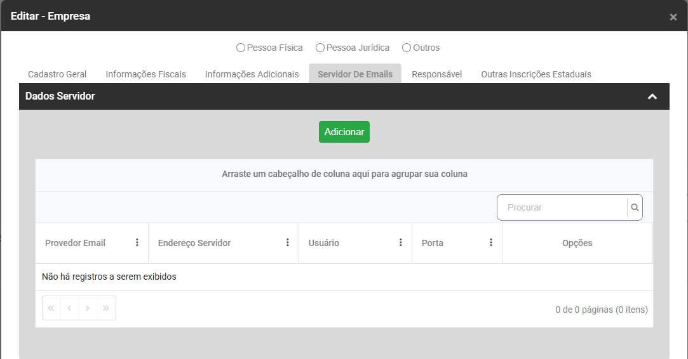Go to last page of grid
Image resolution: width=688 pixels, height=359 pixels.
point(106,308)
